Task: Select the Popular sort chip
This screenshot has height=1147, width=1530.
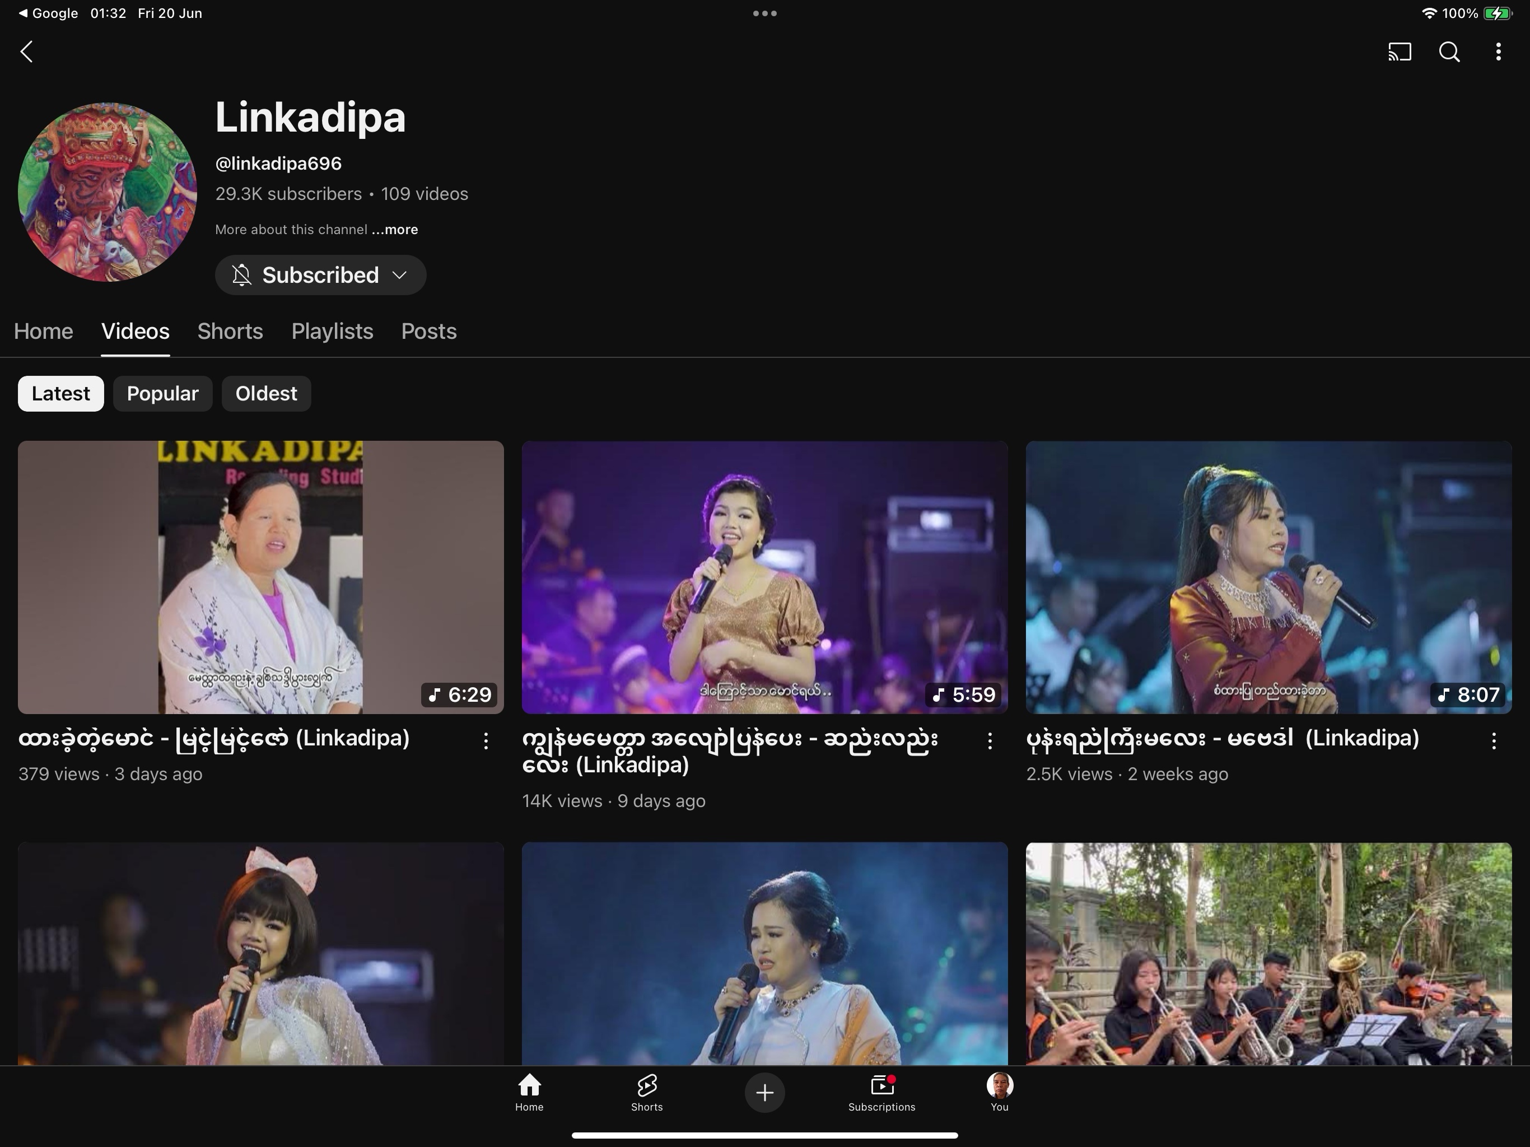Action: (162, 394)
